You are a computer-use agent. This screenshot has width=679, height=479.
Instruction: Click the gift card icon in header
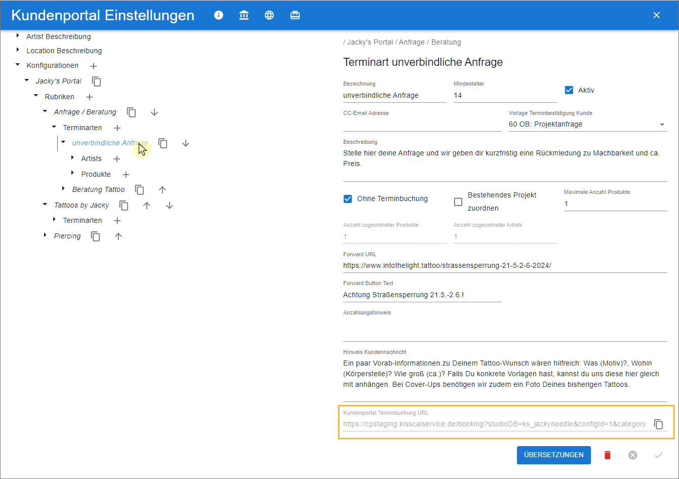click(x=295, y=15)
